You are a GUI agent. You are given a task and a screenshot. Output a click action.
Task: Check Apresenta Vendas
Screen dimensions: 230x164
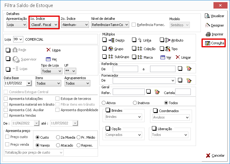(6, 115)
